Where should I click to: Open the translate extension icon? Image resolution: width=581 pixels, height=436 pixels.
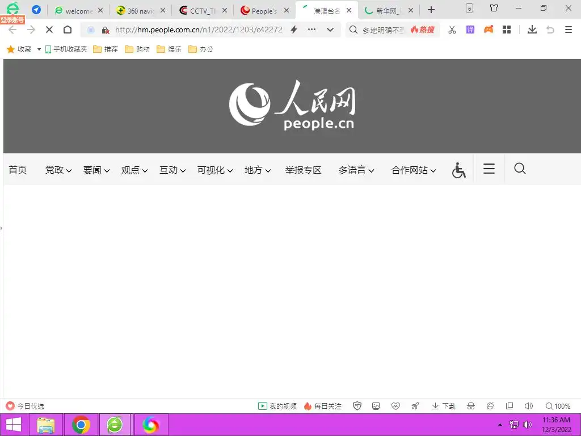pos(470,30)
